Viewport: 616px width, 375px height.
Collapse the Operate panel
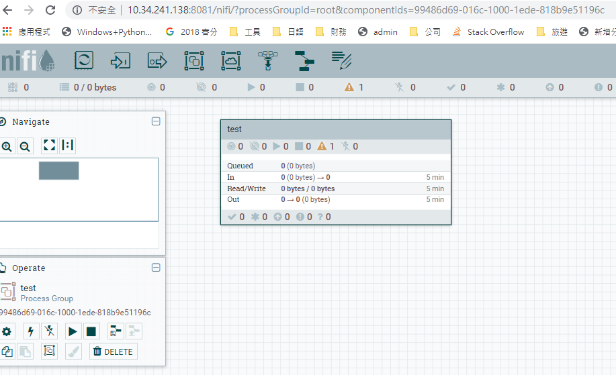156,268
